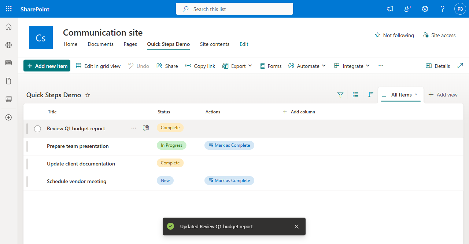Screen dimensions: 469x244
Task: Click In Progress status pill
Action: coord(171,145)
